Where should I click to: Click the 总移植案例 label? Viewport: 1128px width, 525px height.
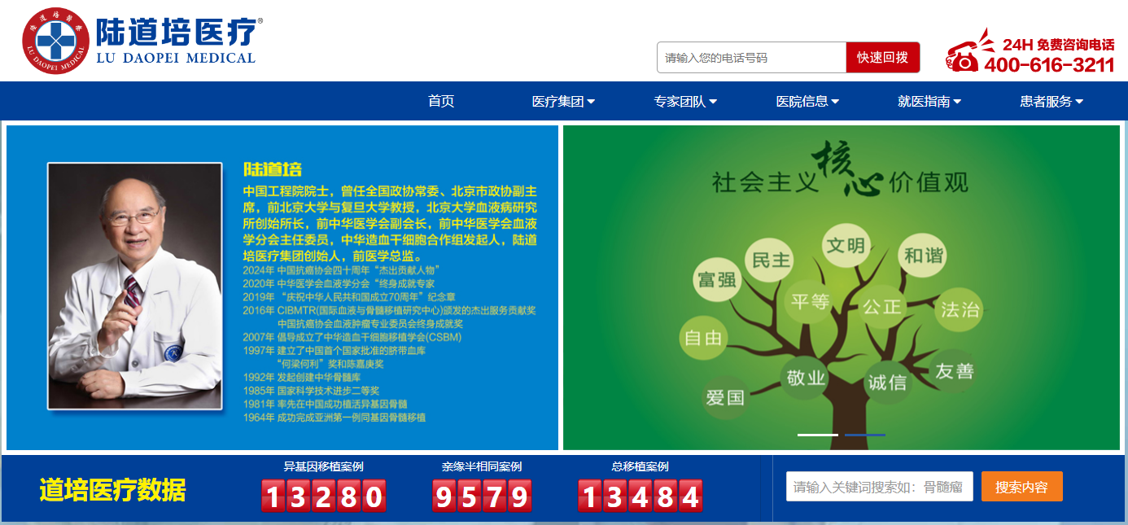pyautogui.click(x=640, y=466)
